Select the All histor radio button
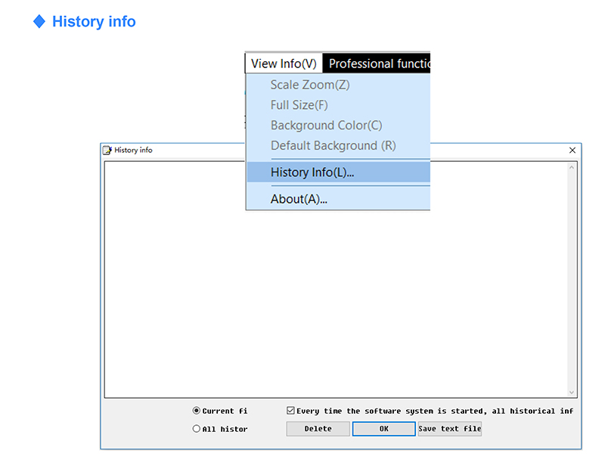Viewport: 605px width, 469px height. coord(197,428)
